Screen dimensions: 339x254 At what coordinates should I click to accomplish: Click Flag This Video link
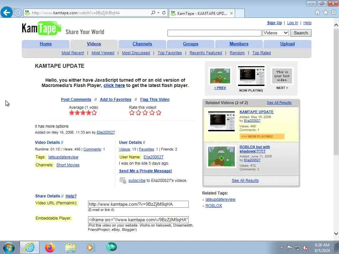click(x=155, y=100)
